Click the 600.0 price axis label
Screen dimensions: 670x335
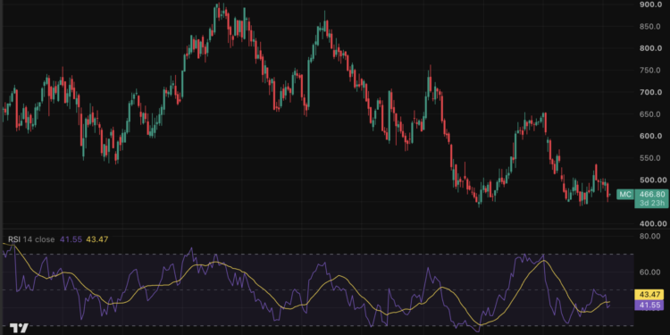(x=651, y=136)
